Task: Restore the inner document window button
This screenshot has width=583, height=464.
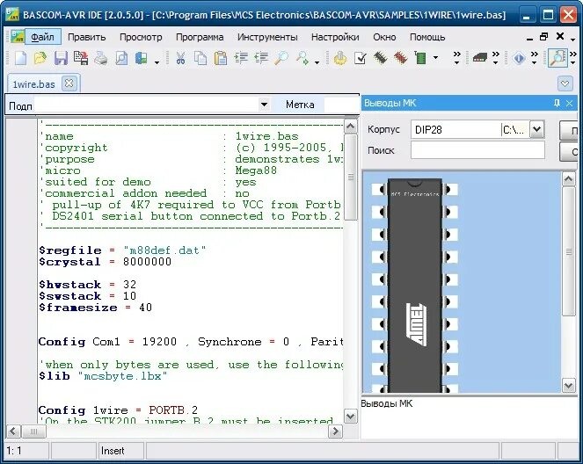Action: click(543, 36)
